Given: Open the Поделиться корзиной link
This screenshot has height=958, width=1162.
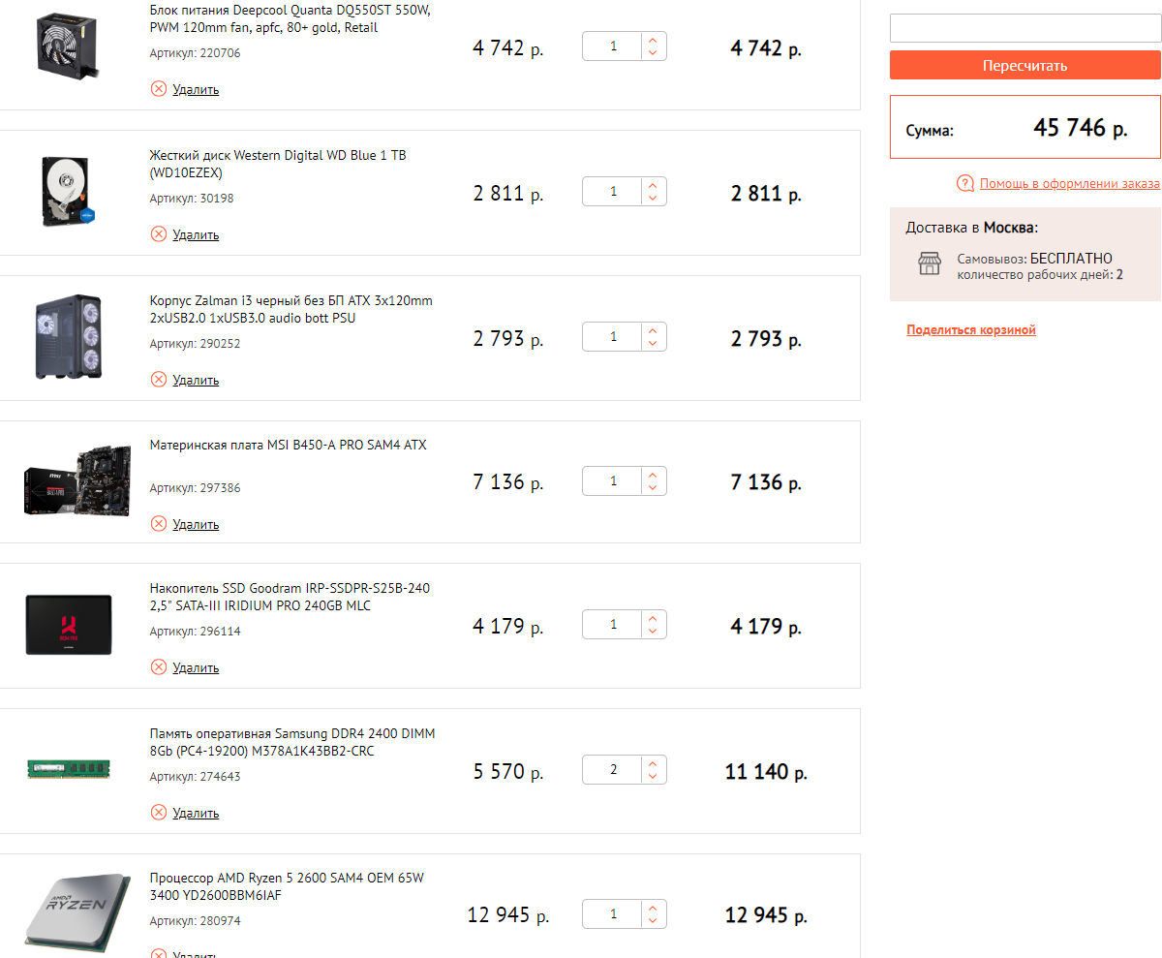Looking at the screenshot, I should [971, 330].
